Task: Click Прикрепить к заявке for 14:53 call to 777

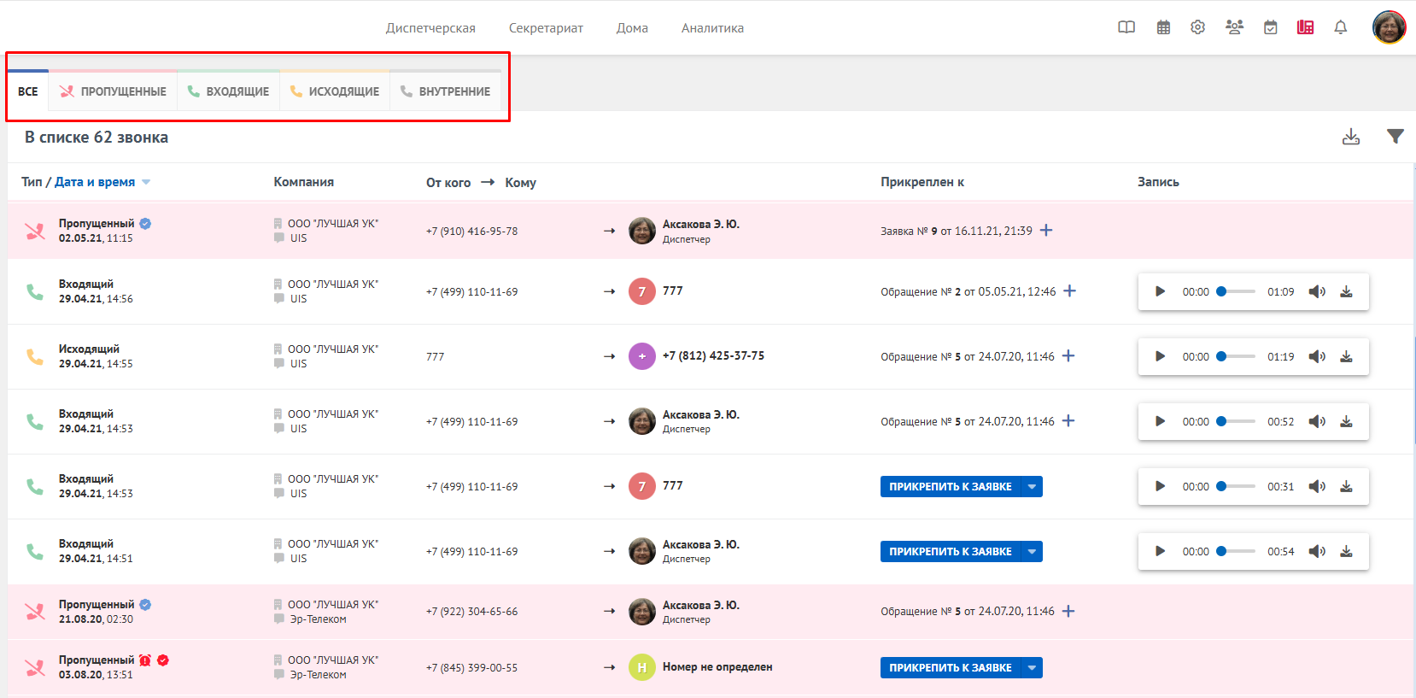Action: pyautogui.click(x=950, y=487)
